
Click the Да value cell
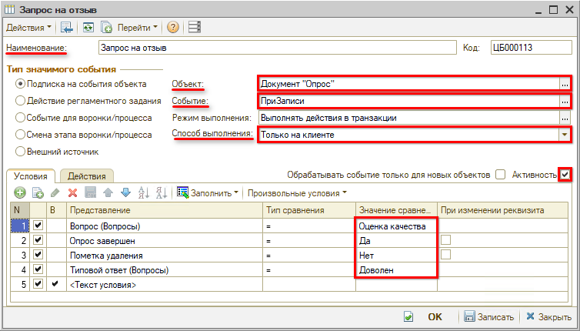(396, 241)
